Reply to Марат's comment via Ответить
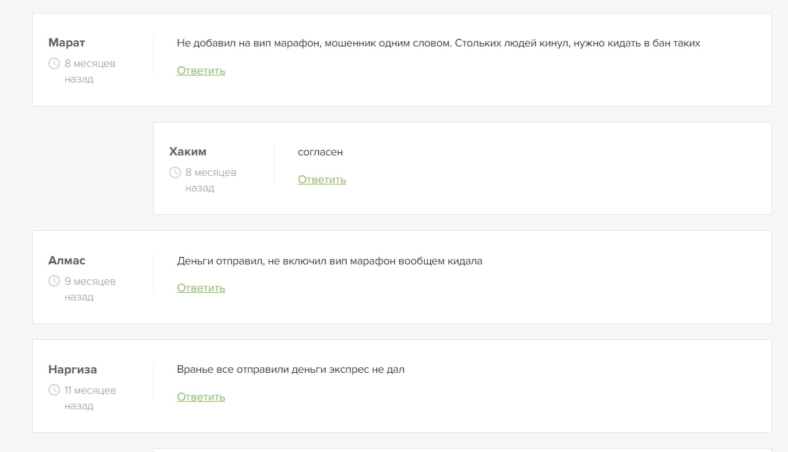 click(x=201, y=71)
